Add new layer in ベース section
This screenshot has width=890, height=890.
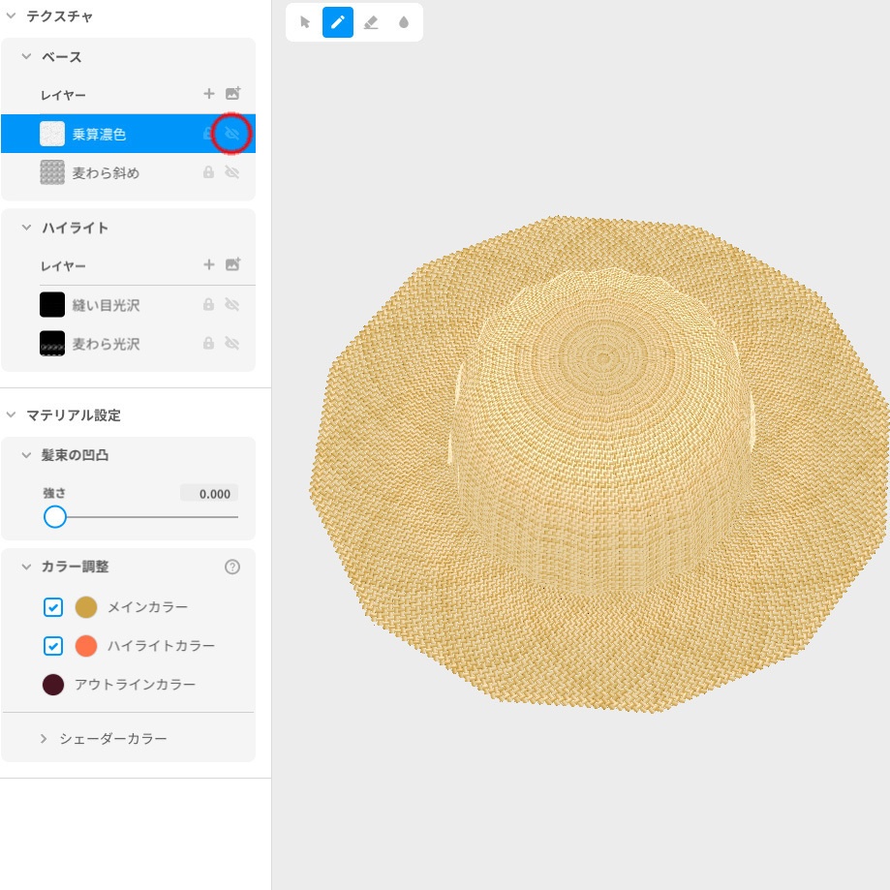(209, 94)
